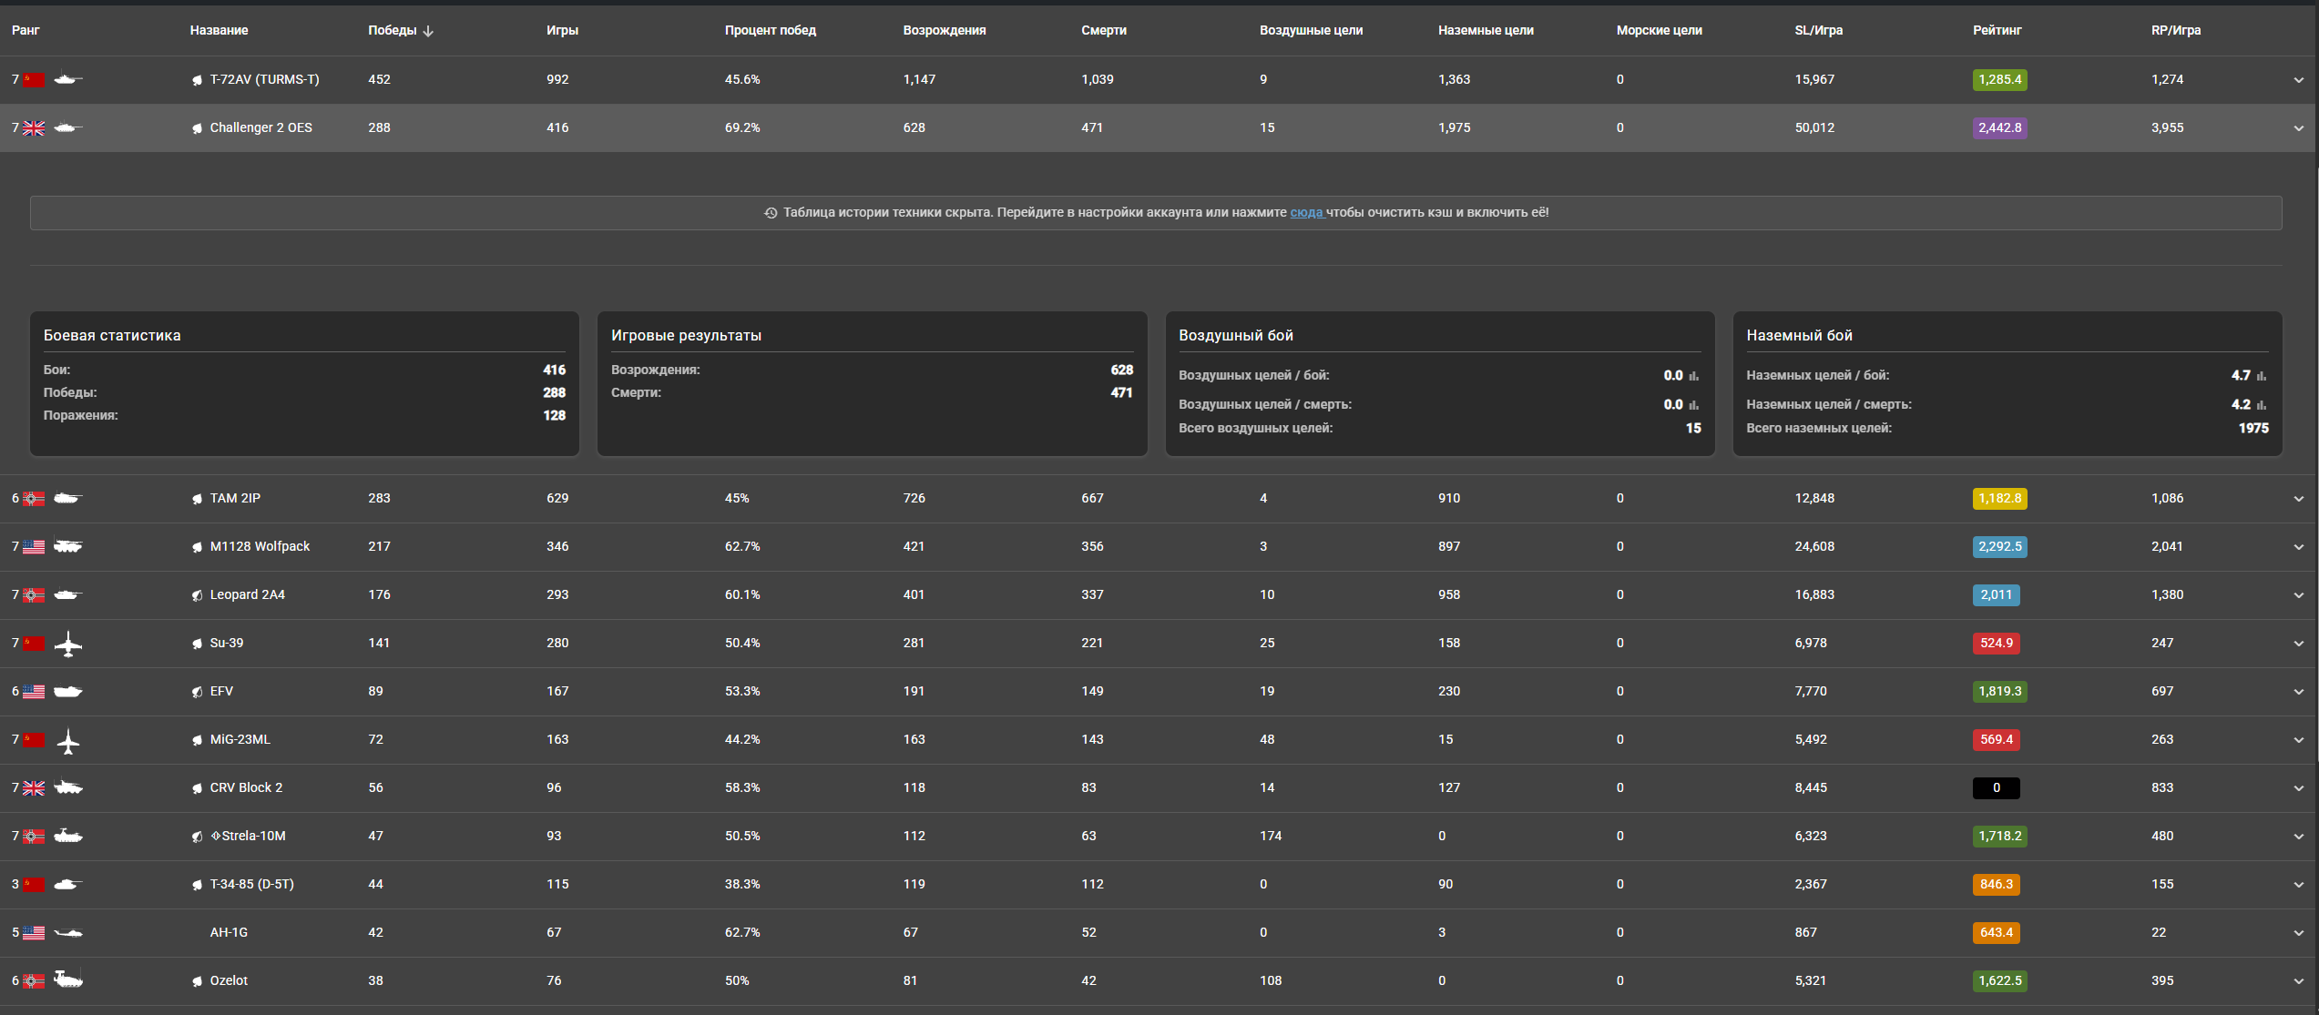Sort table by Рейтинг column header
The height and width of the screenshot is (1015, 2319).
1997,30
